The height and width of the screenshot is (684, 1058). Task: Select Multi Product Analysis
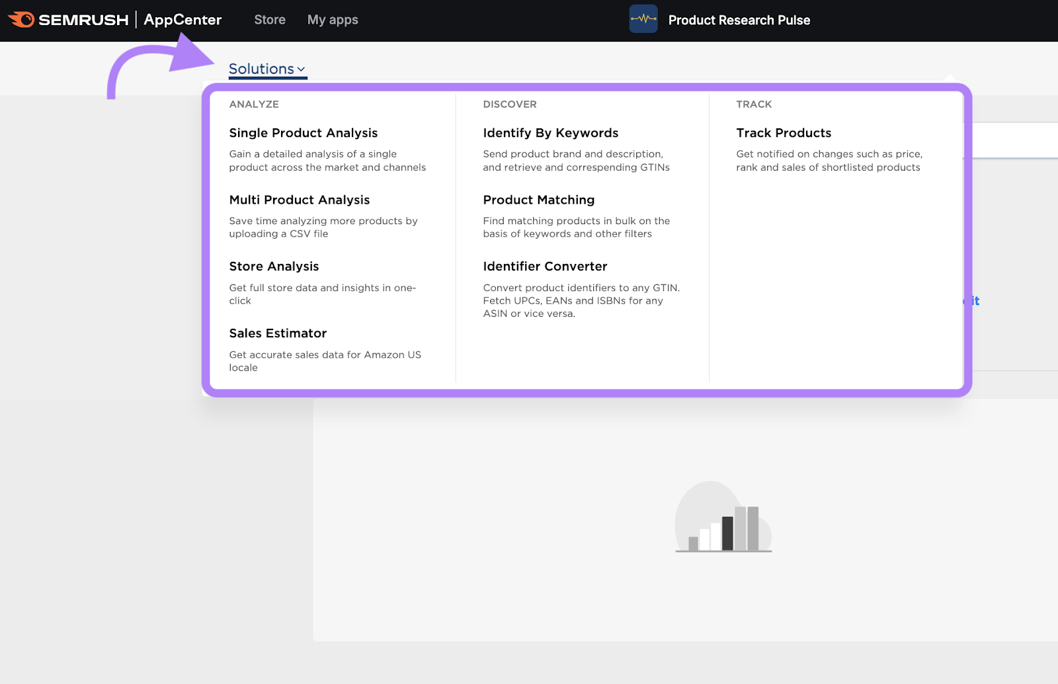point(300,200)
